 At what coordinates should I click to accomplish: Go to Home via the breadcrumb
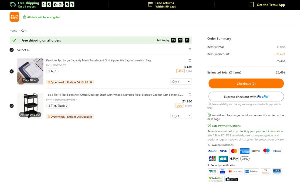tap(13, 30)
